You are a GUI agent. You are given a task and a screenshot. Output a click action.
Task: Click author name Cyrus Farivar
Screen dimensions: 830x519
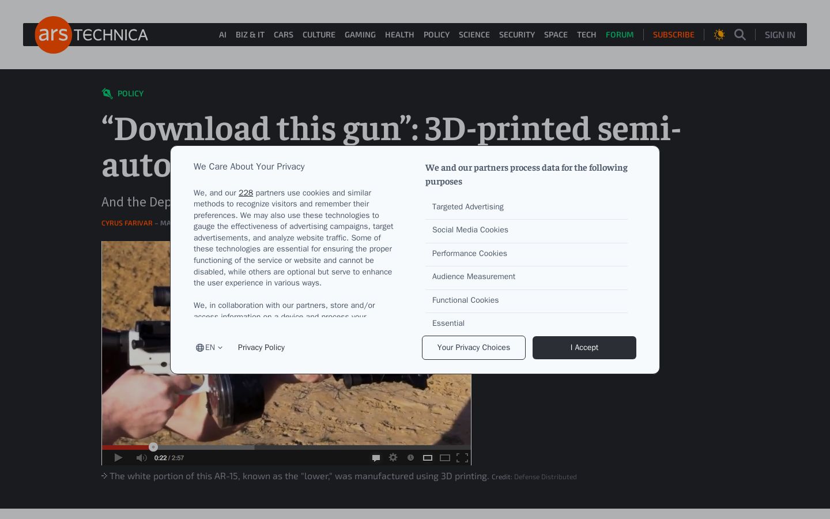click(127, 223)
